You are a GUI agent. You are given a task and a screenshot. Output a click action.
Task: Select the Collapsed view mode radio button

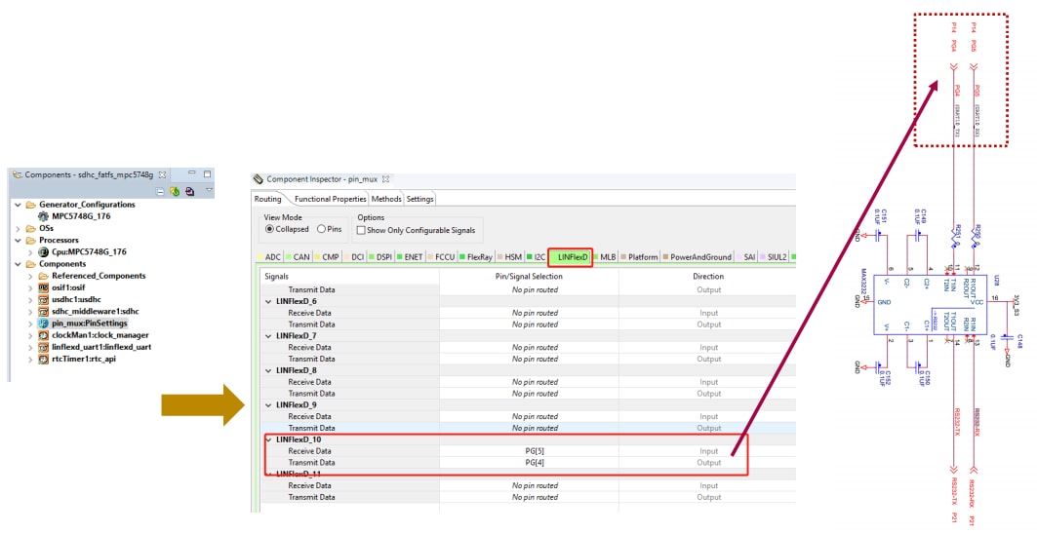coord(270,229)
